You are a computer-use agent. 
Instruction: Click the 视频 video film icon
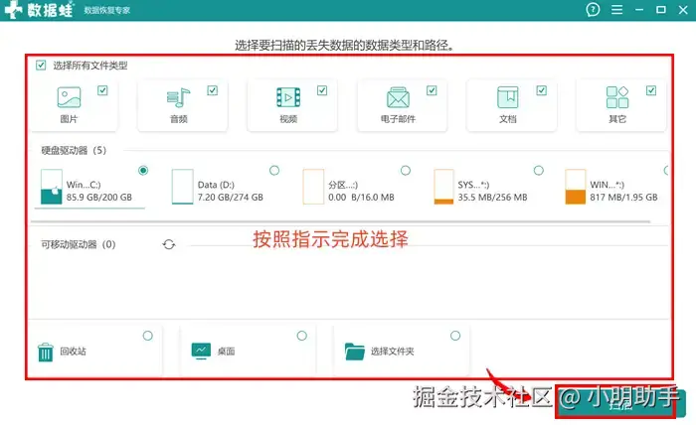pyautogui.click(x=288, y=97)
